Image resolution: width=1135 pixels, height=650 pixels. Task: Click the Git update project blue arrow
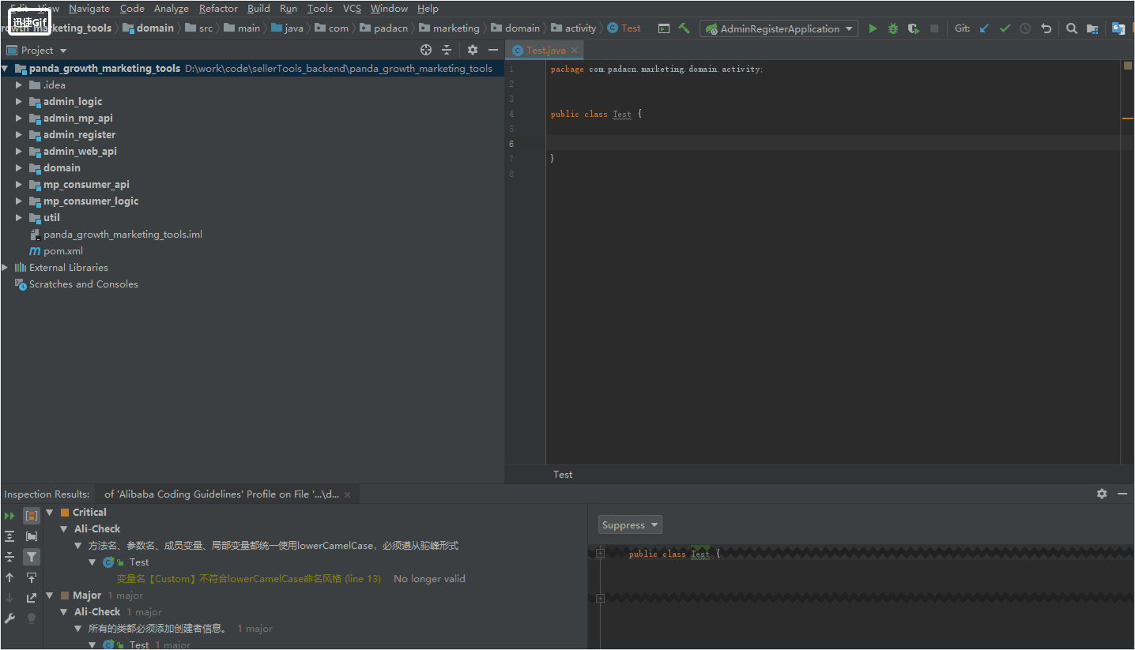(x=984, y=28)
